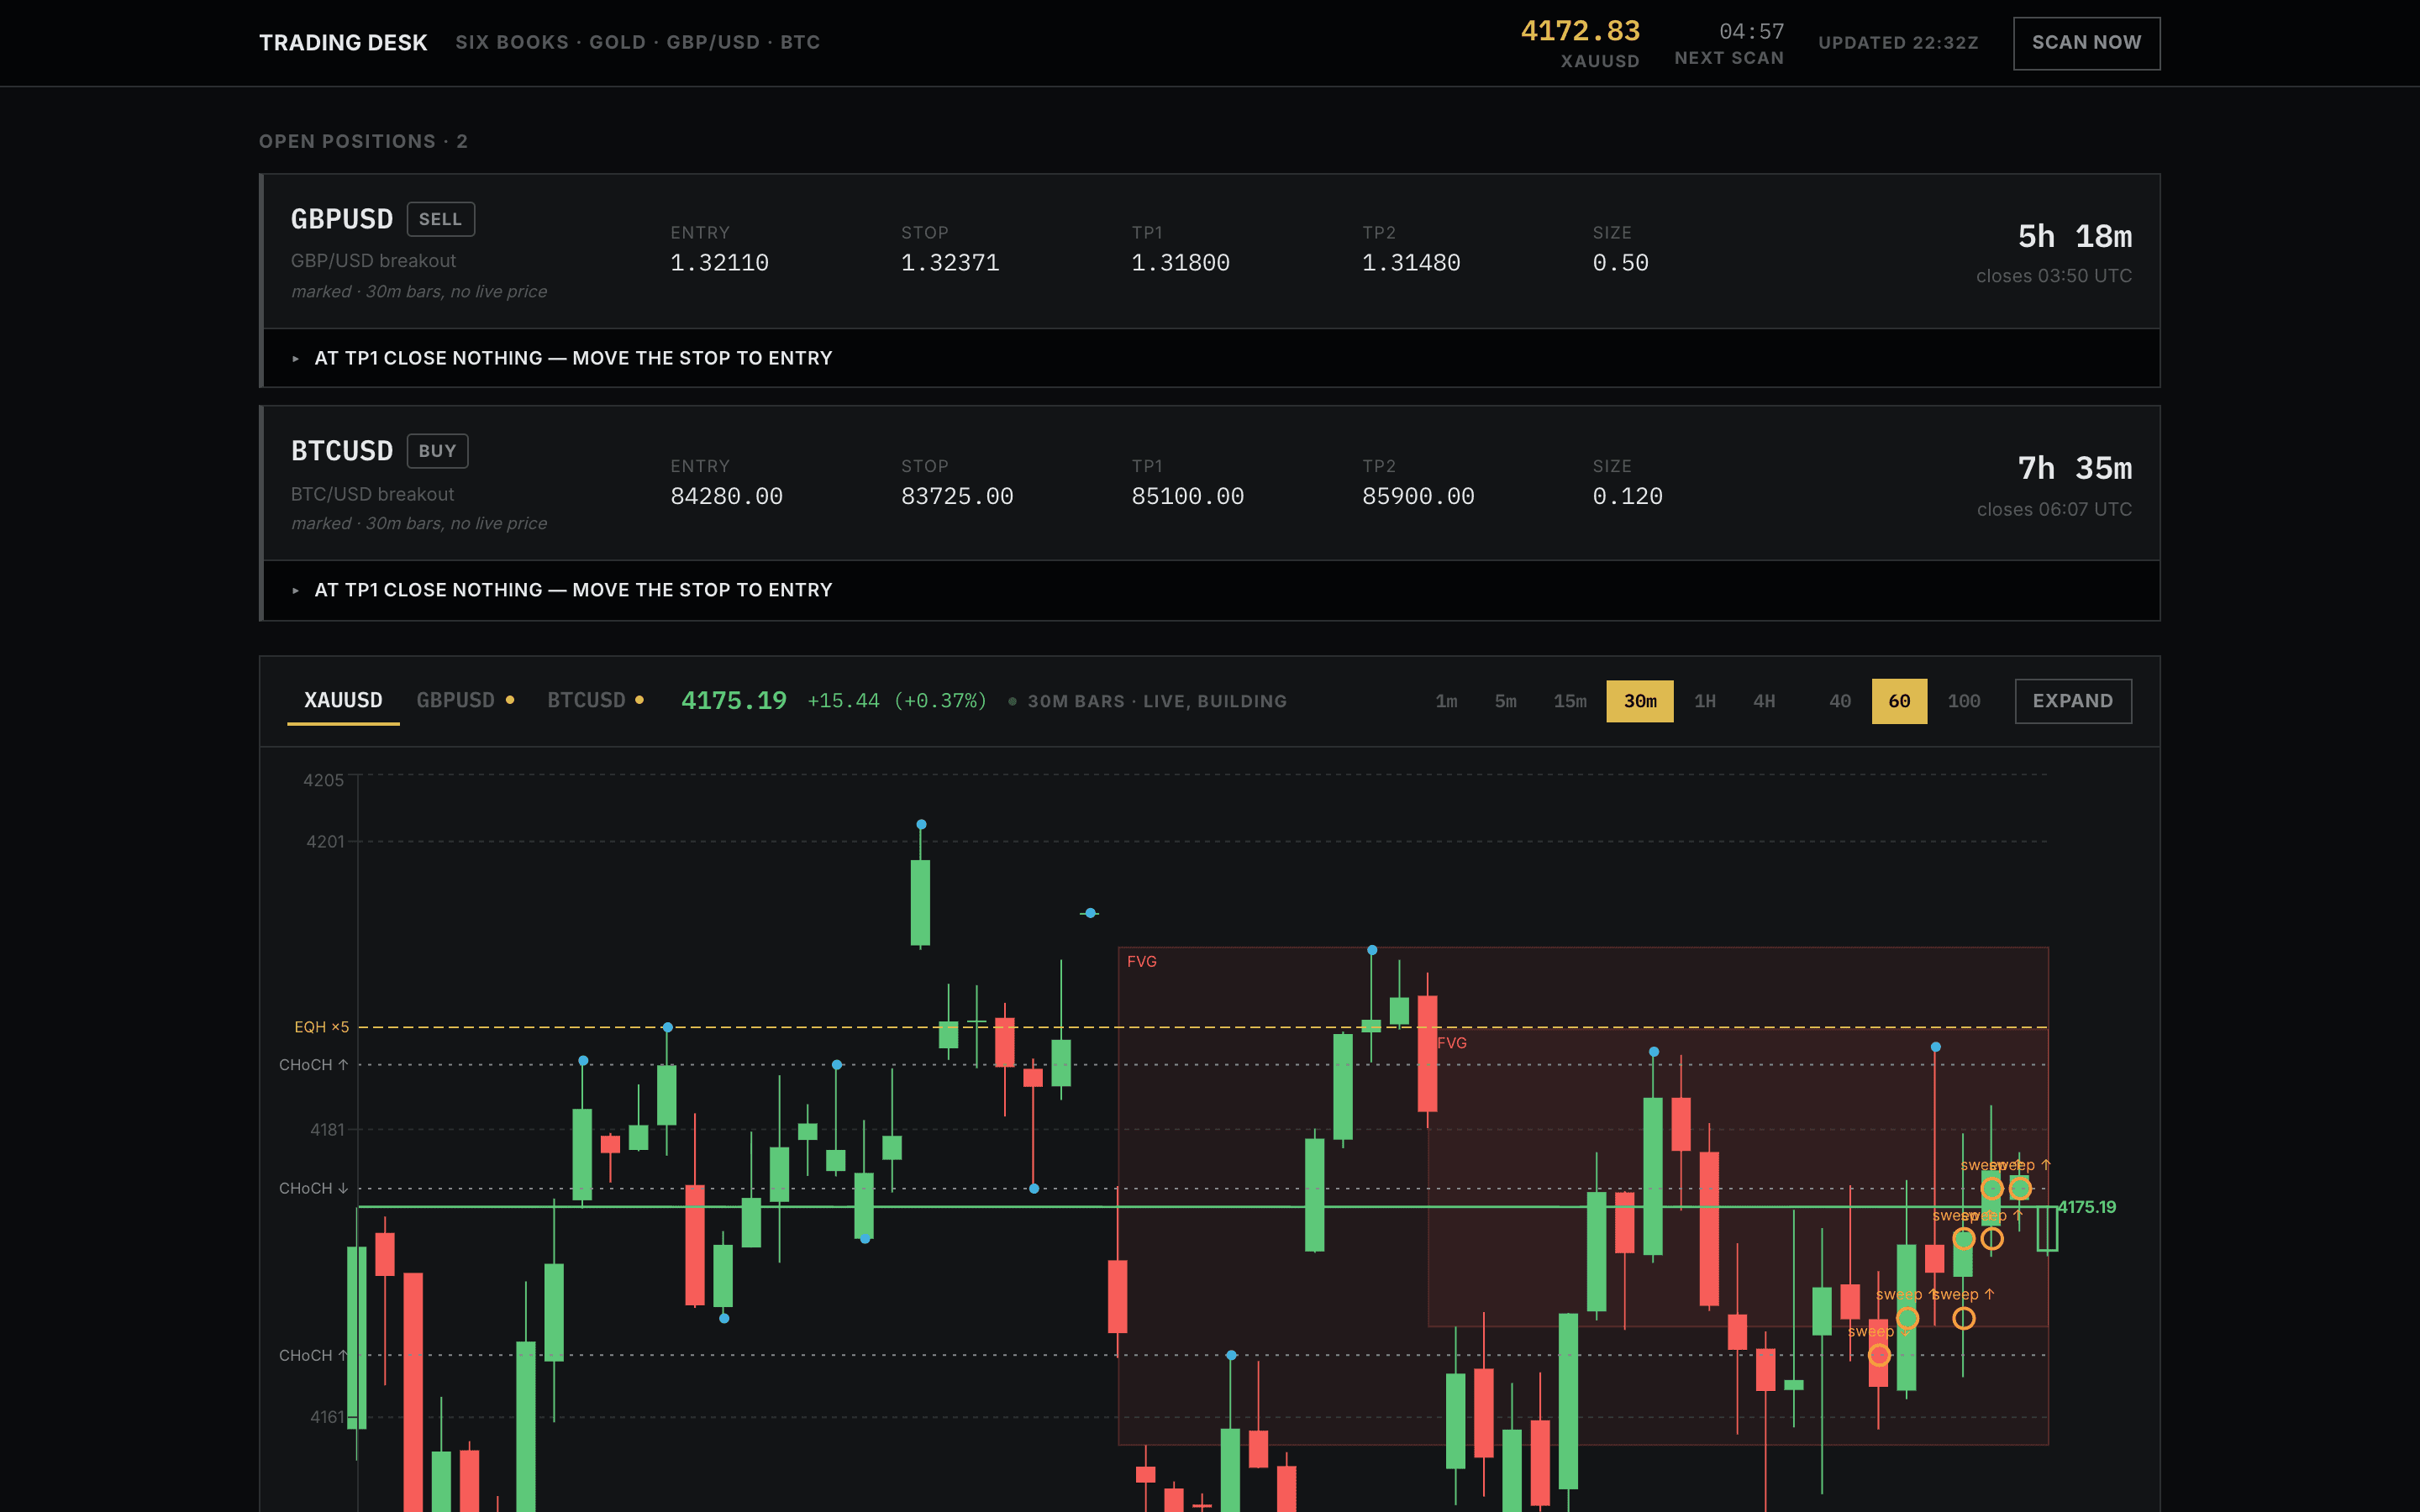This screenshot has width=2420, height=1512.
Task: Switch to the XAUUSD chart tab
Action: coord(343,701)
